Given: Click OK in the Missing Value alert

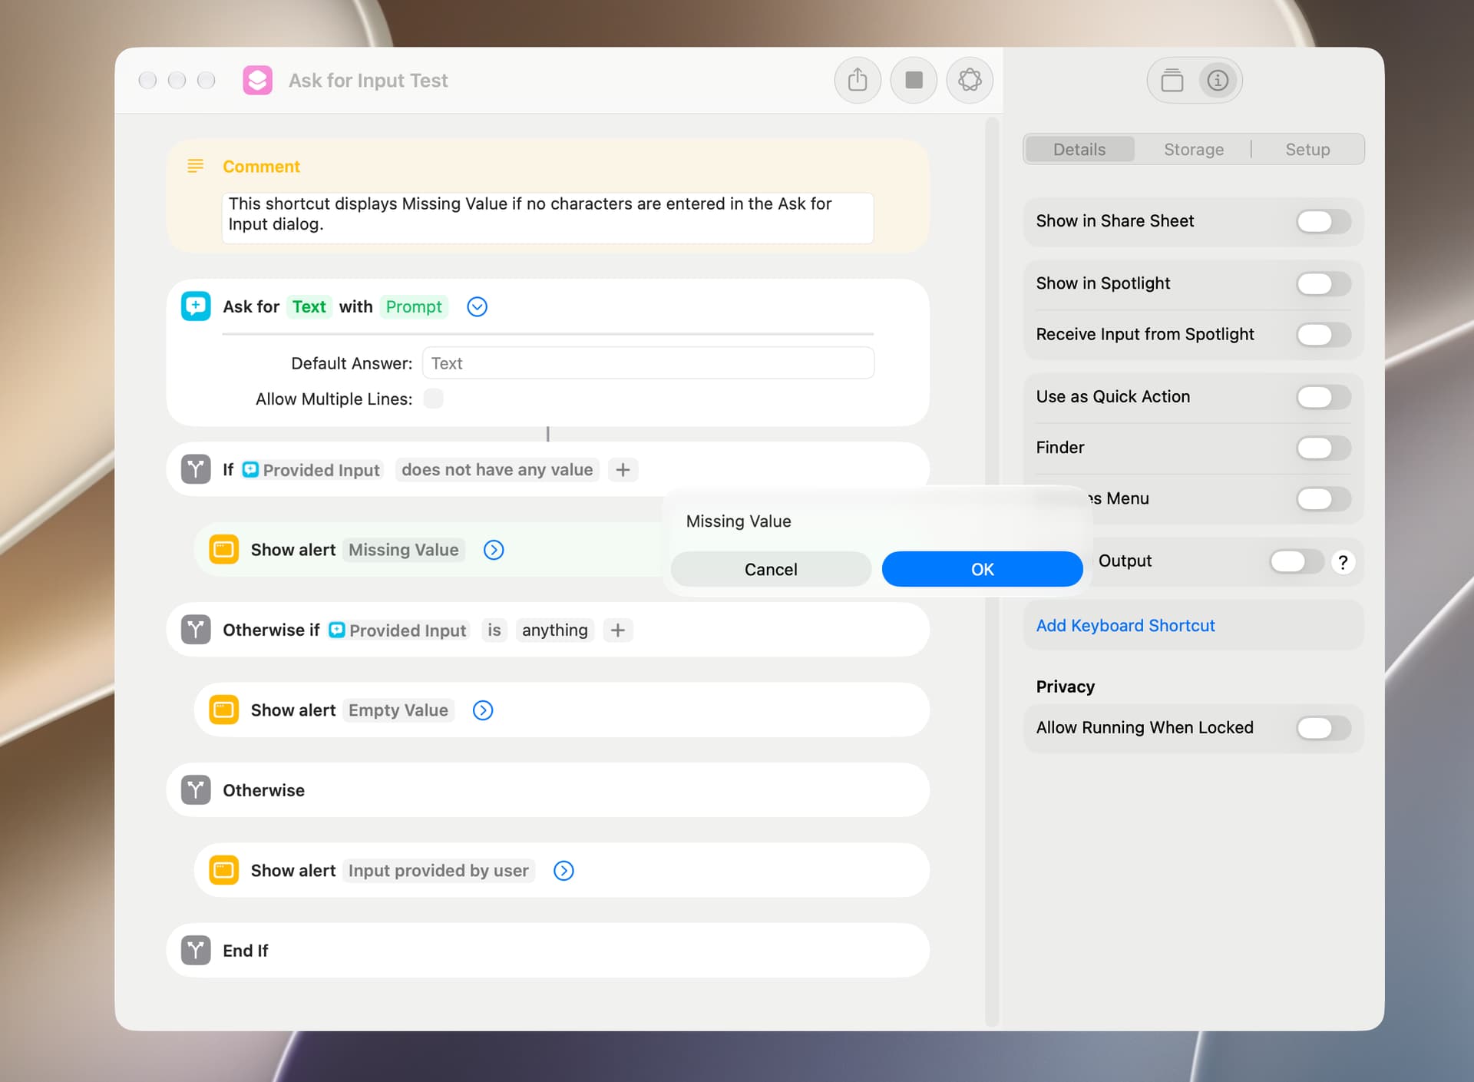Looking at the screenshot, I should coord(982,569).
